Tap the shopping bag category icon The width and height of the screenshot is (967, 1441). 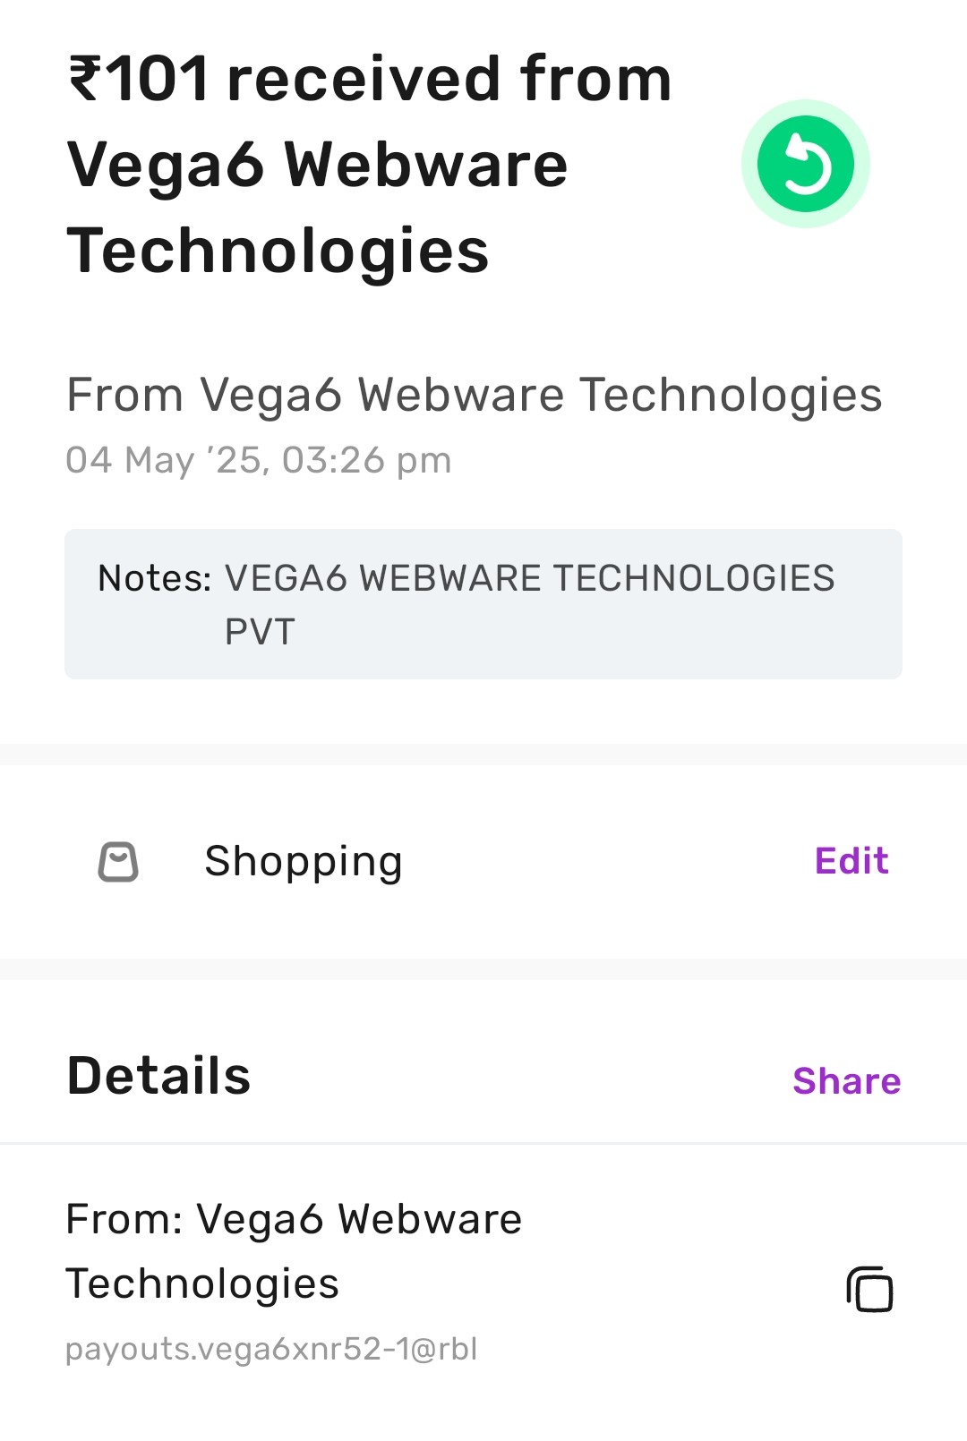click(x=118, y=862)
